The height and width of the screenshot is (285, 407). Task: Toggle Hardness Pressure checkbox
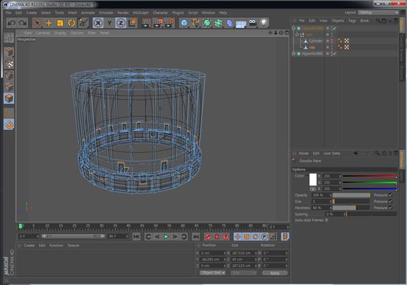click(391, 207)
